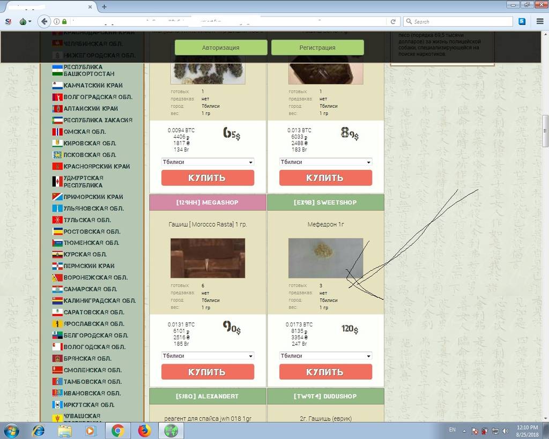Select Белгородская обл. region link
The height and width of the screenshot is (439, 549).
[x=95, y=336]
